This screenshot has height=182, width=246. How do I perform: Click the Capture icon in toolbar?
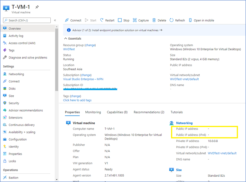pyautogui.click(x=135, y=20)
